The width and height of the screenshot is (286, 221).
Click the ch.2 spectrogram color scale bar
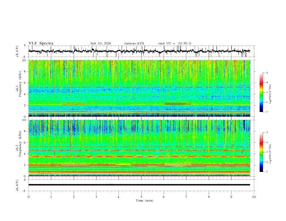(261, 152)
